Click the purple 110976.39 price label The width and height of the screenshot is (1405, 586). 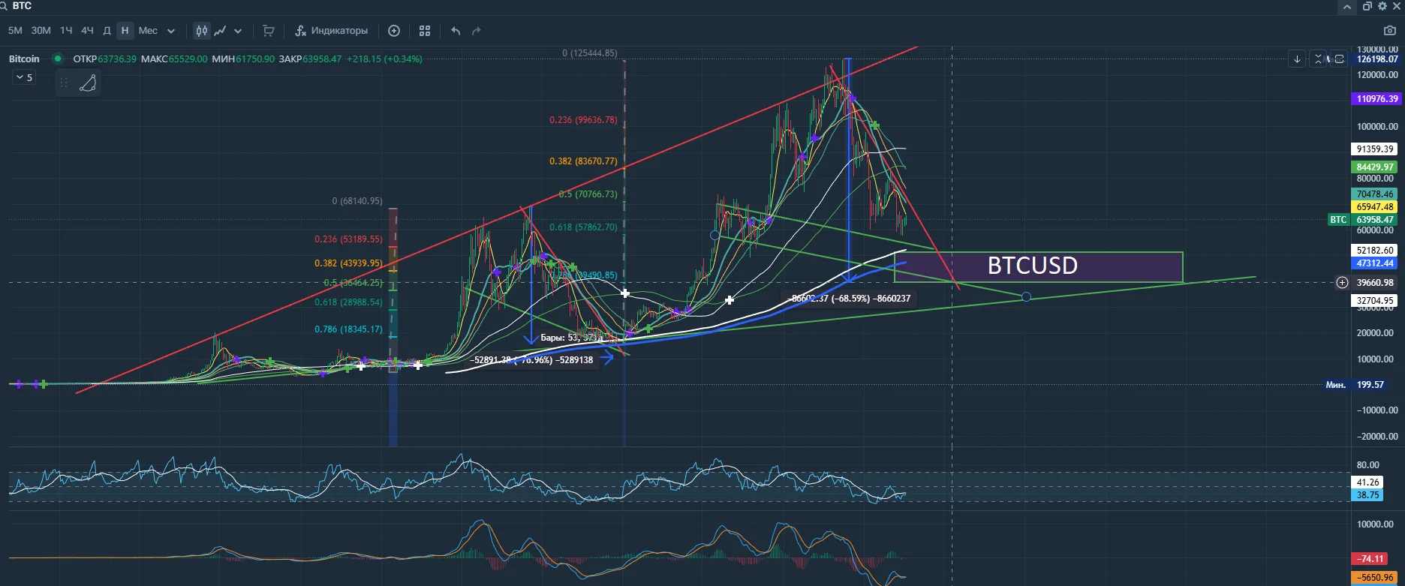coord(1375,99)
